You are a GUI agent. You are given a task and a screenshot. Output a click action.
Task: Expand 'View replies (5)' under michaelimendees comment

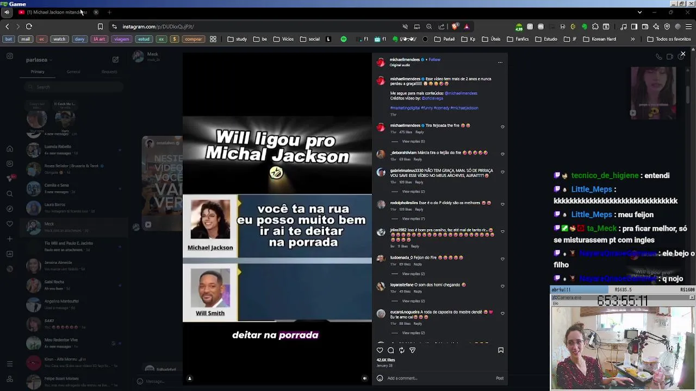(413, 142)
